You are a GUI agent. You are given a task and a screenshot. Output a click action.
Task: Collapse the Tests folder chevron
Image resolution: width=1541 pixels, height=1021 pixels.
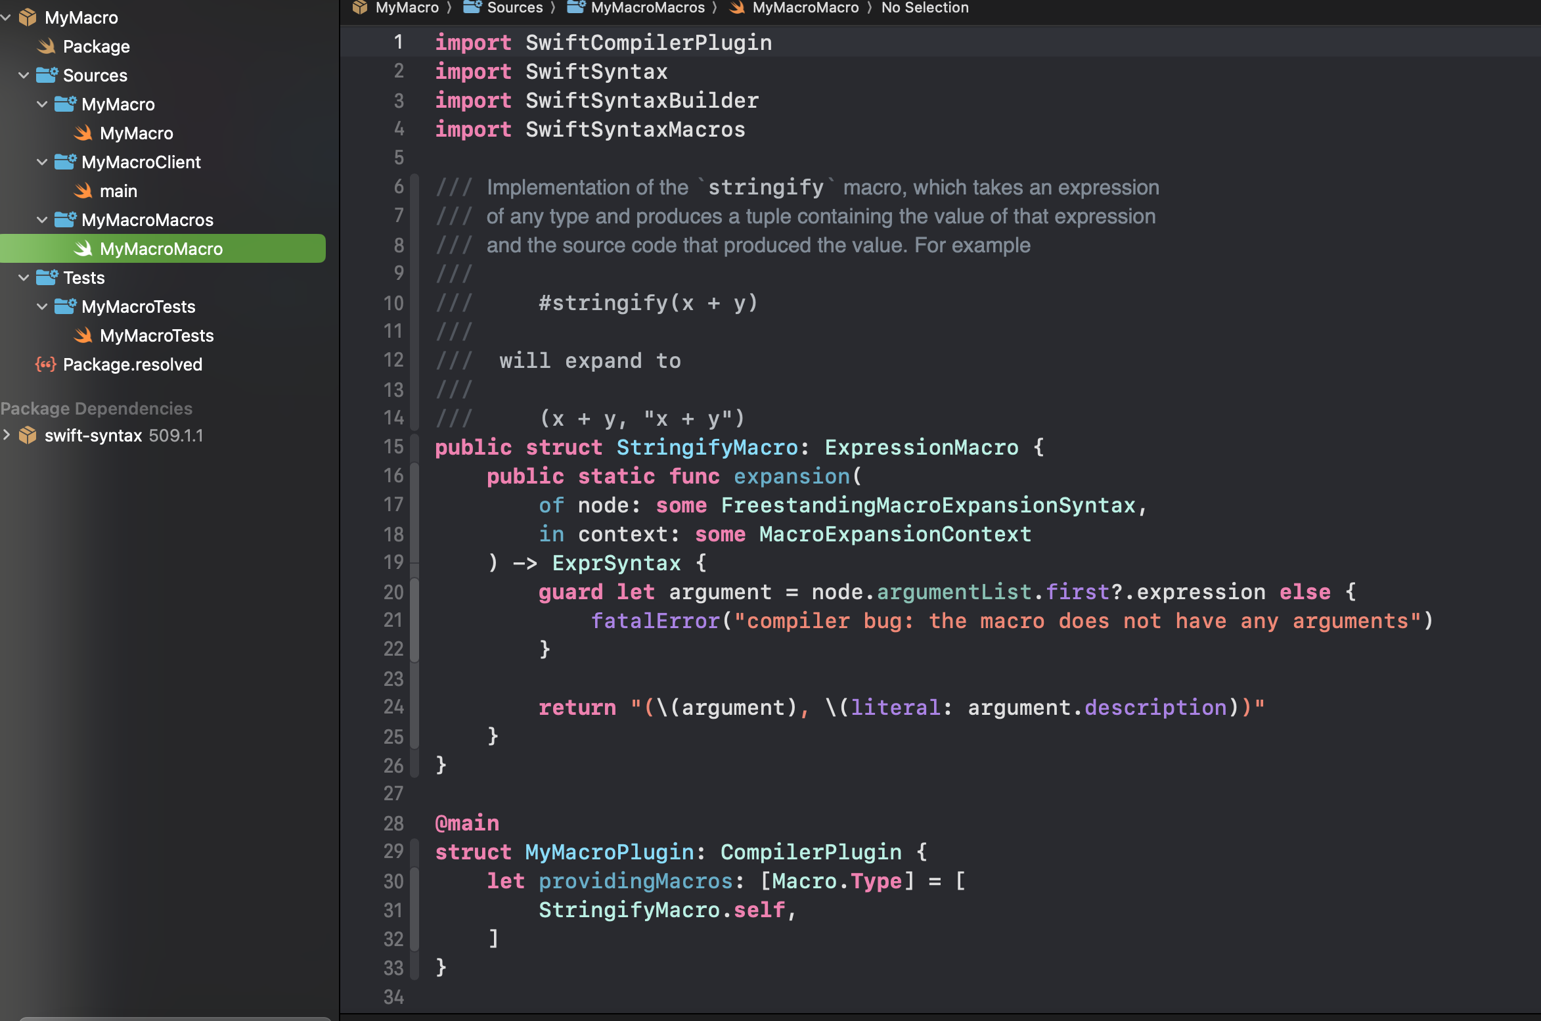(24, 278)
